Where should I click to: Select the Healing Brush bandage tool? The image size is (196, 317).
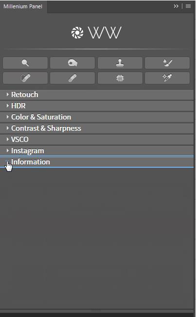coord(72,78)
